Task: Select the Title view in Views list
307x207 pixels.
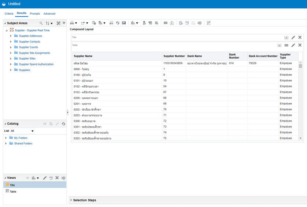Action: tap(35, 185)
